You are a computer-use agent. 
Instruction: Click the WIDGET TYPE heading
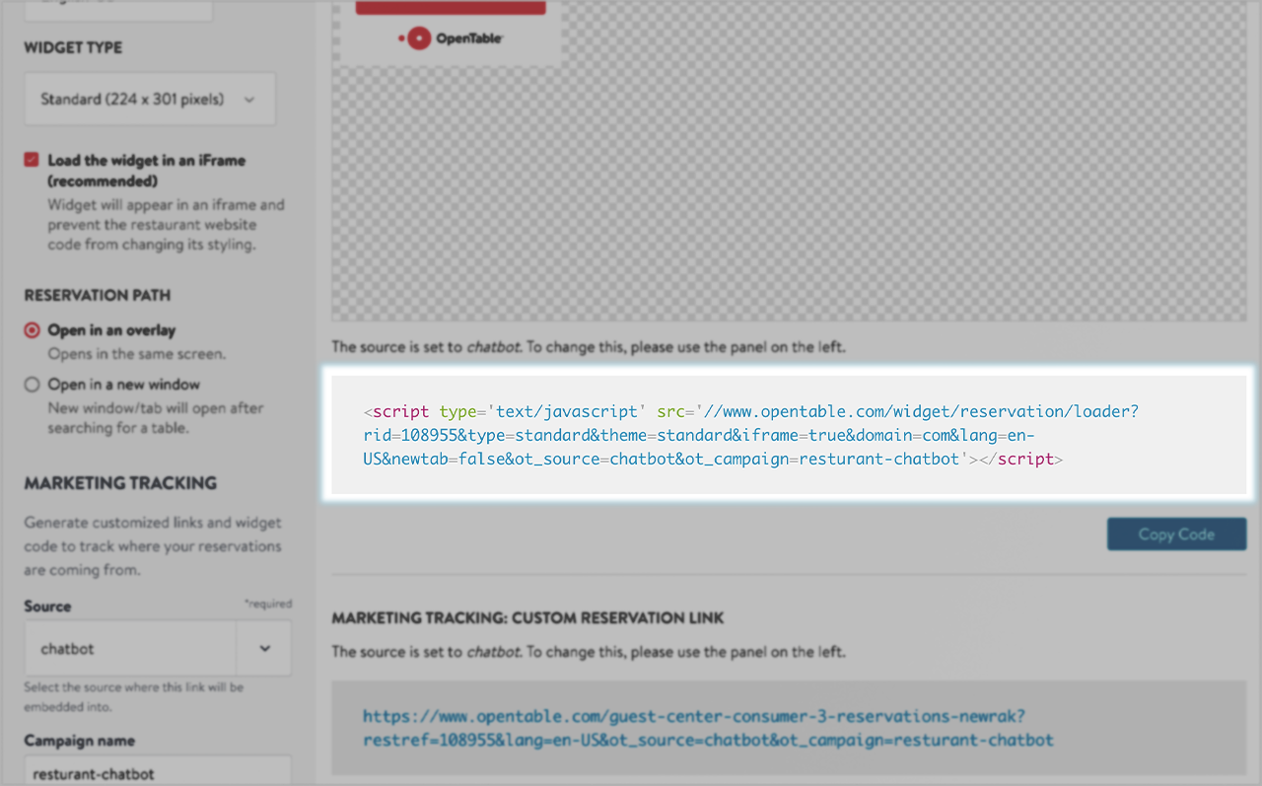tap(73, 47)
